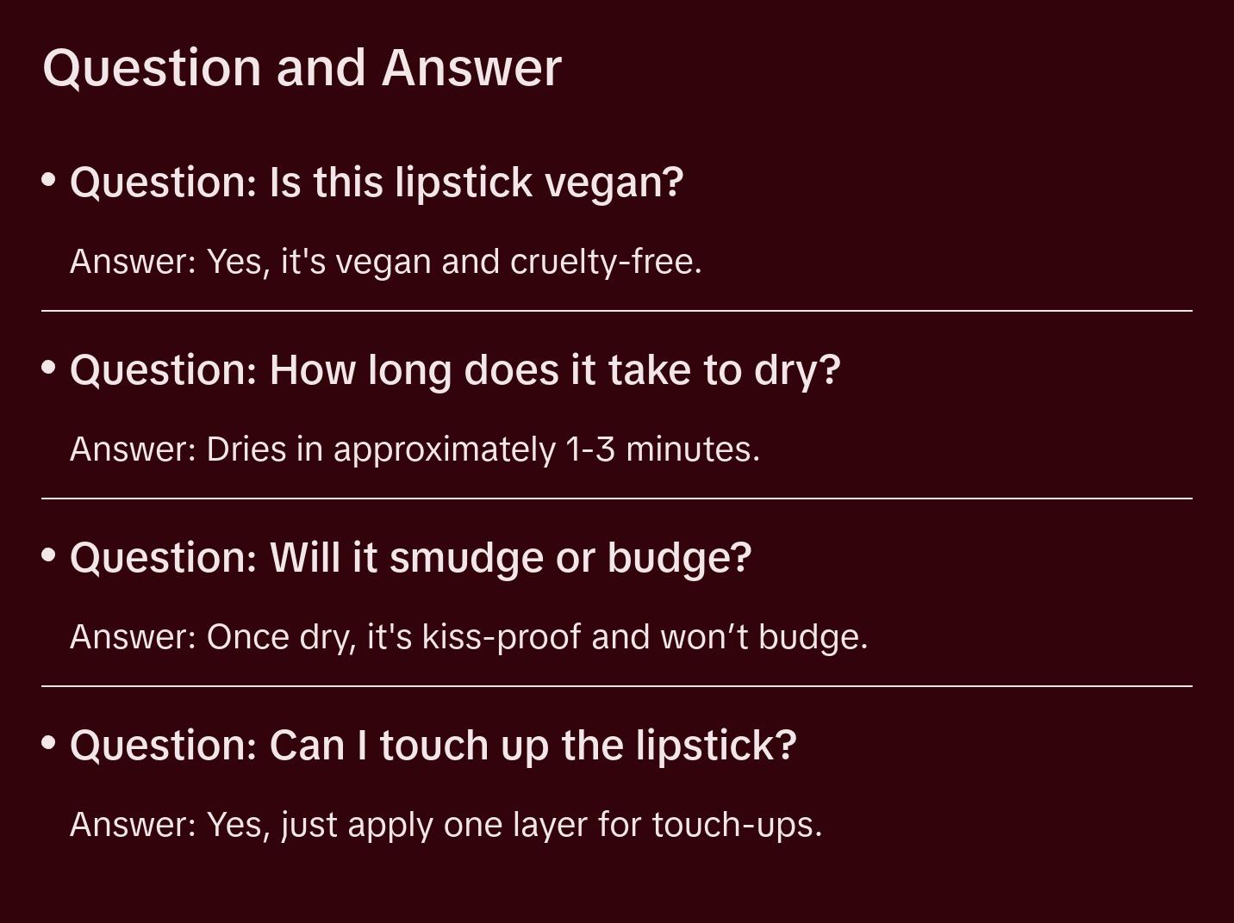Open the "How long does it take to dry?" question
This screenshot has height=923, width=1234.
455,370
